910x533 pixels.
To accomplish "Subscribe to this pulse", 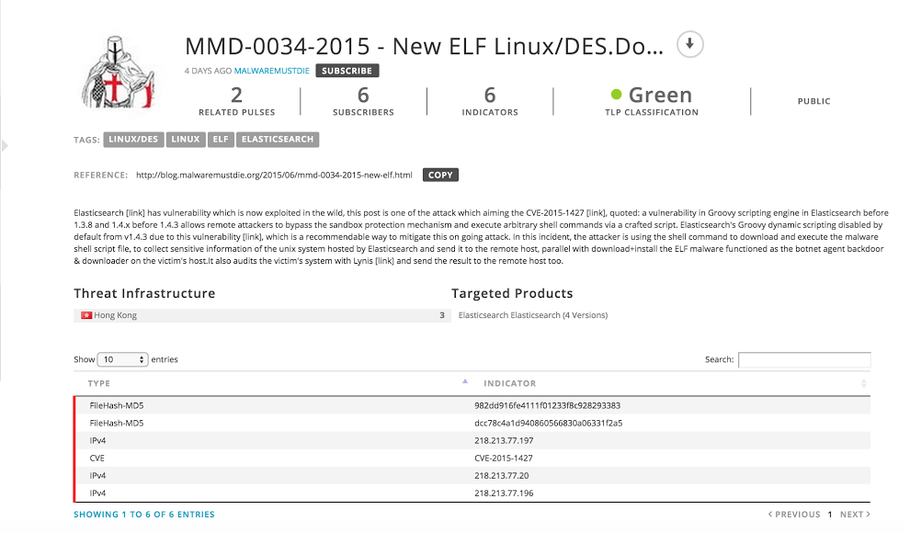I will coord(347,71).
